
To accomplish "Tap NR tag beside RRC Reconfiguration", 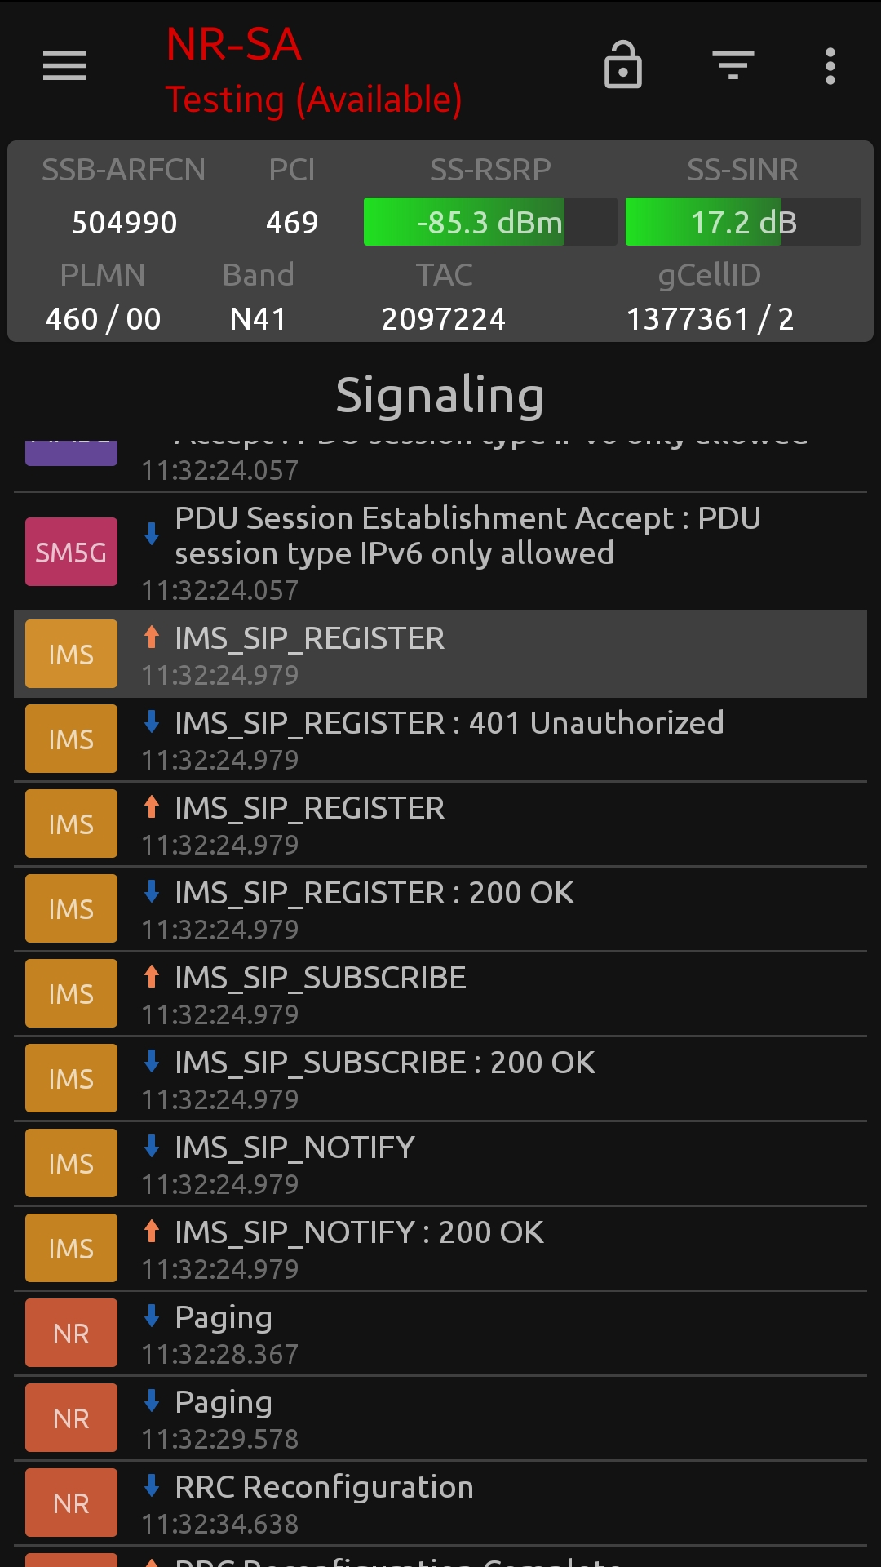I will click(71, 1503).
